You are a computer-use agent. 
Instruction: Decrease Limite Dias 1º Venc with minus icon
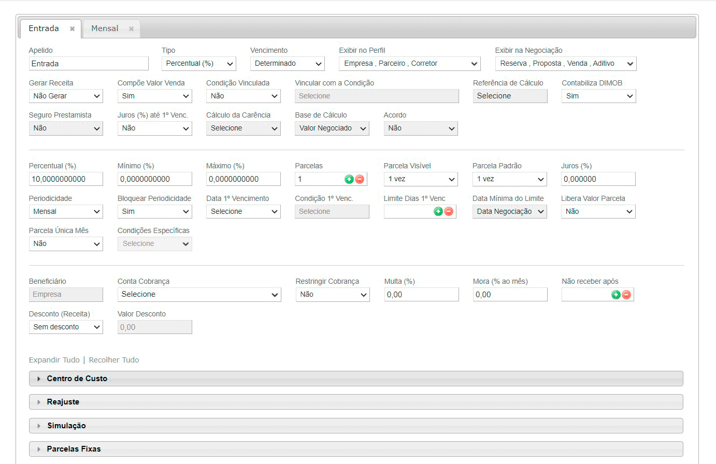449,211
